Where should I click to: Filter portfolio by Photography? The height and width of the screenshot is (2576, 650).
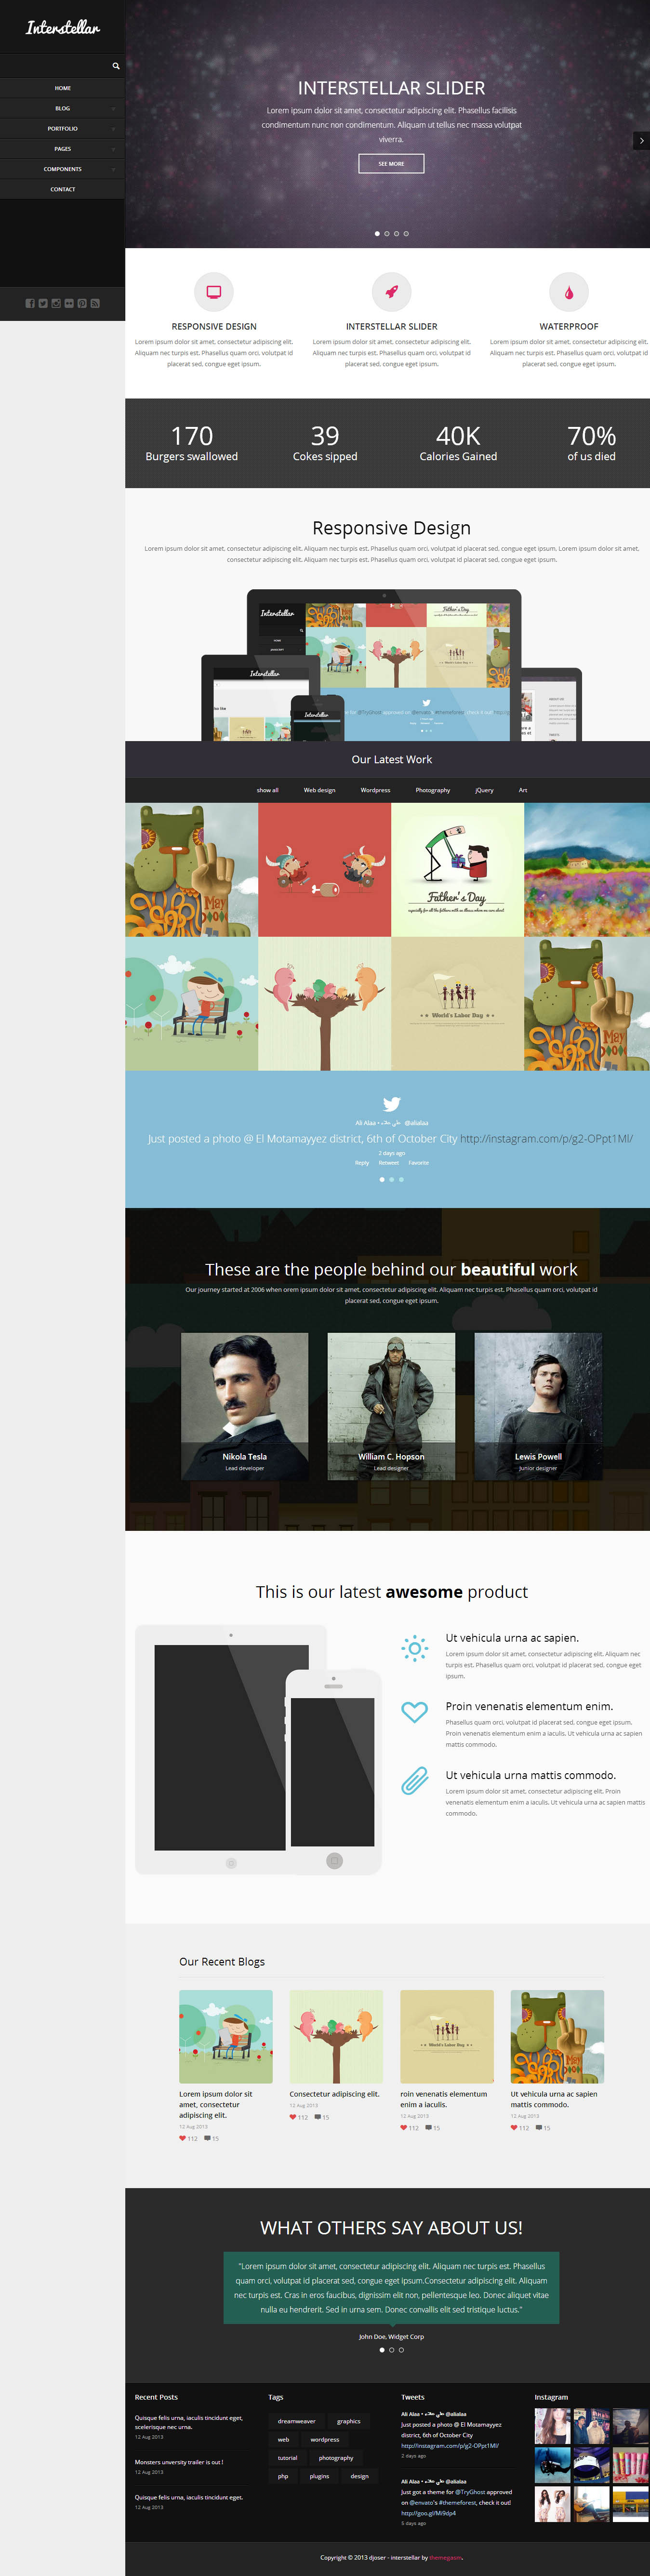pos(433,790)
